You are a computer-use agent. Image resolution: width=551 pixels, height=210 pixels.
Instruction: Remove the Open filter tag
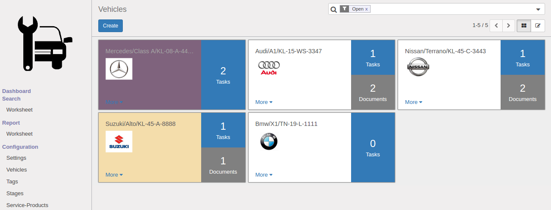click(x=367, y=9)
